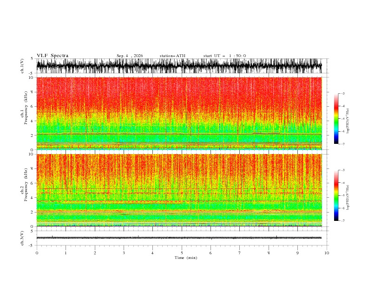368x284 pixels.
Task: Click the 8 kHz tick on ch.1 spectrogram
Action: pos(33,92)
